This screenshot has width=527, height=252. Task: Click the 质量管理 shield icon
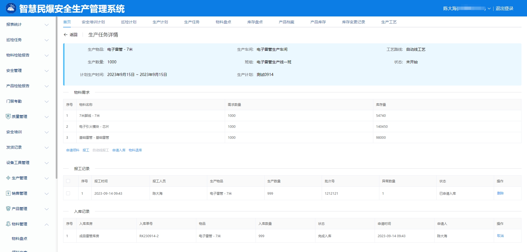point(8,117)
